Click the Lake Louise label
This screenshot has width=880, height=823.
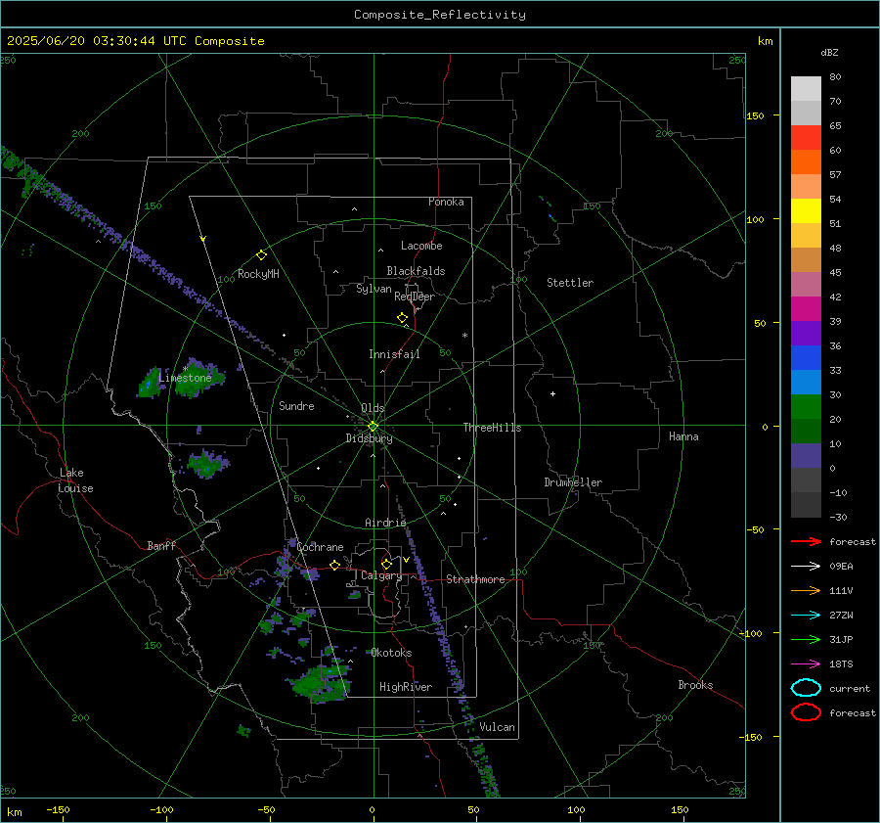[x=75, y=480]
